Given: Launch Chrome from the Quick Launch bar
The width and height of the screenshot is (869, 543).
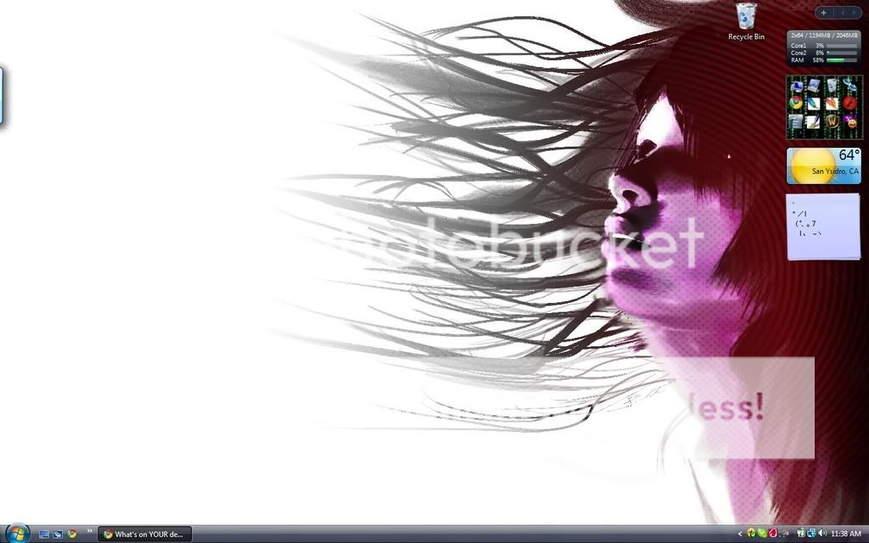Looking at the screenshot, I should coord(70,533).
